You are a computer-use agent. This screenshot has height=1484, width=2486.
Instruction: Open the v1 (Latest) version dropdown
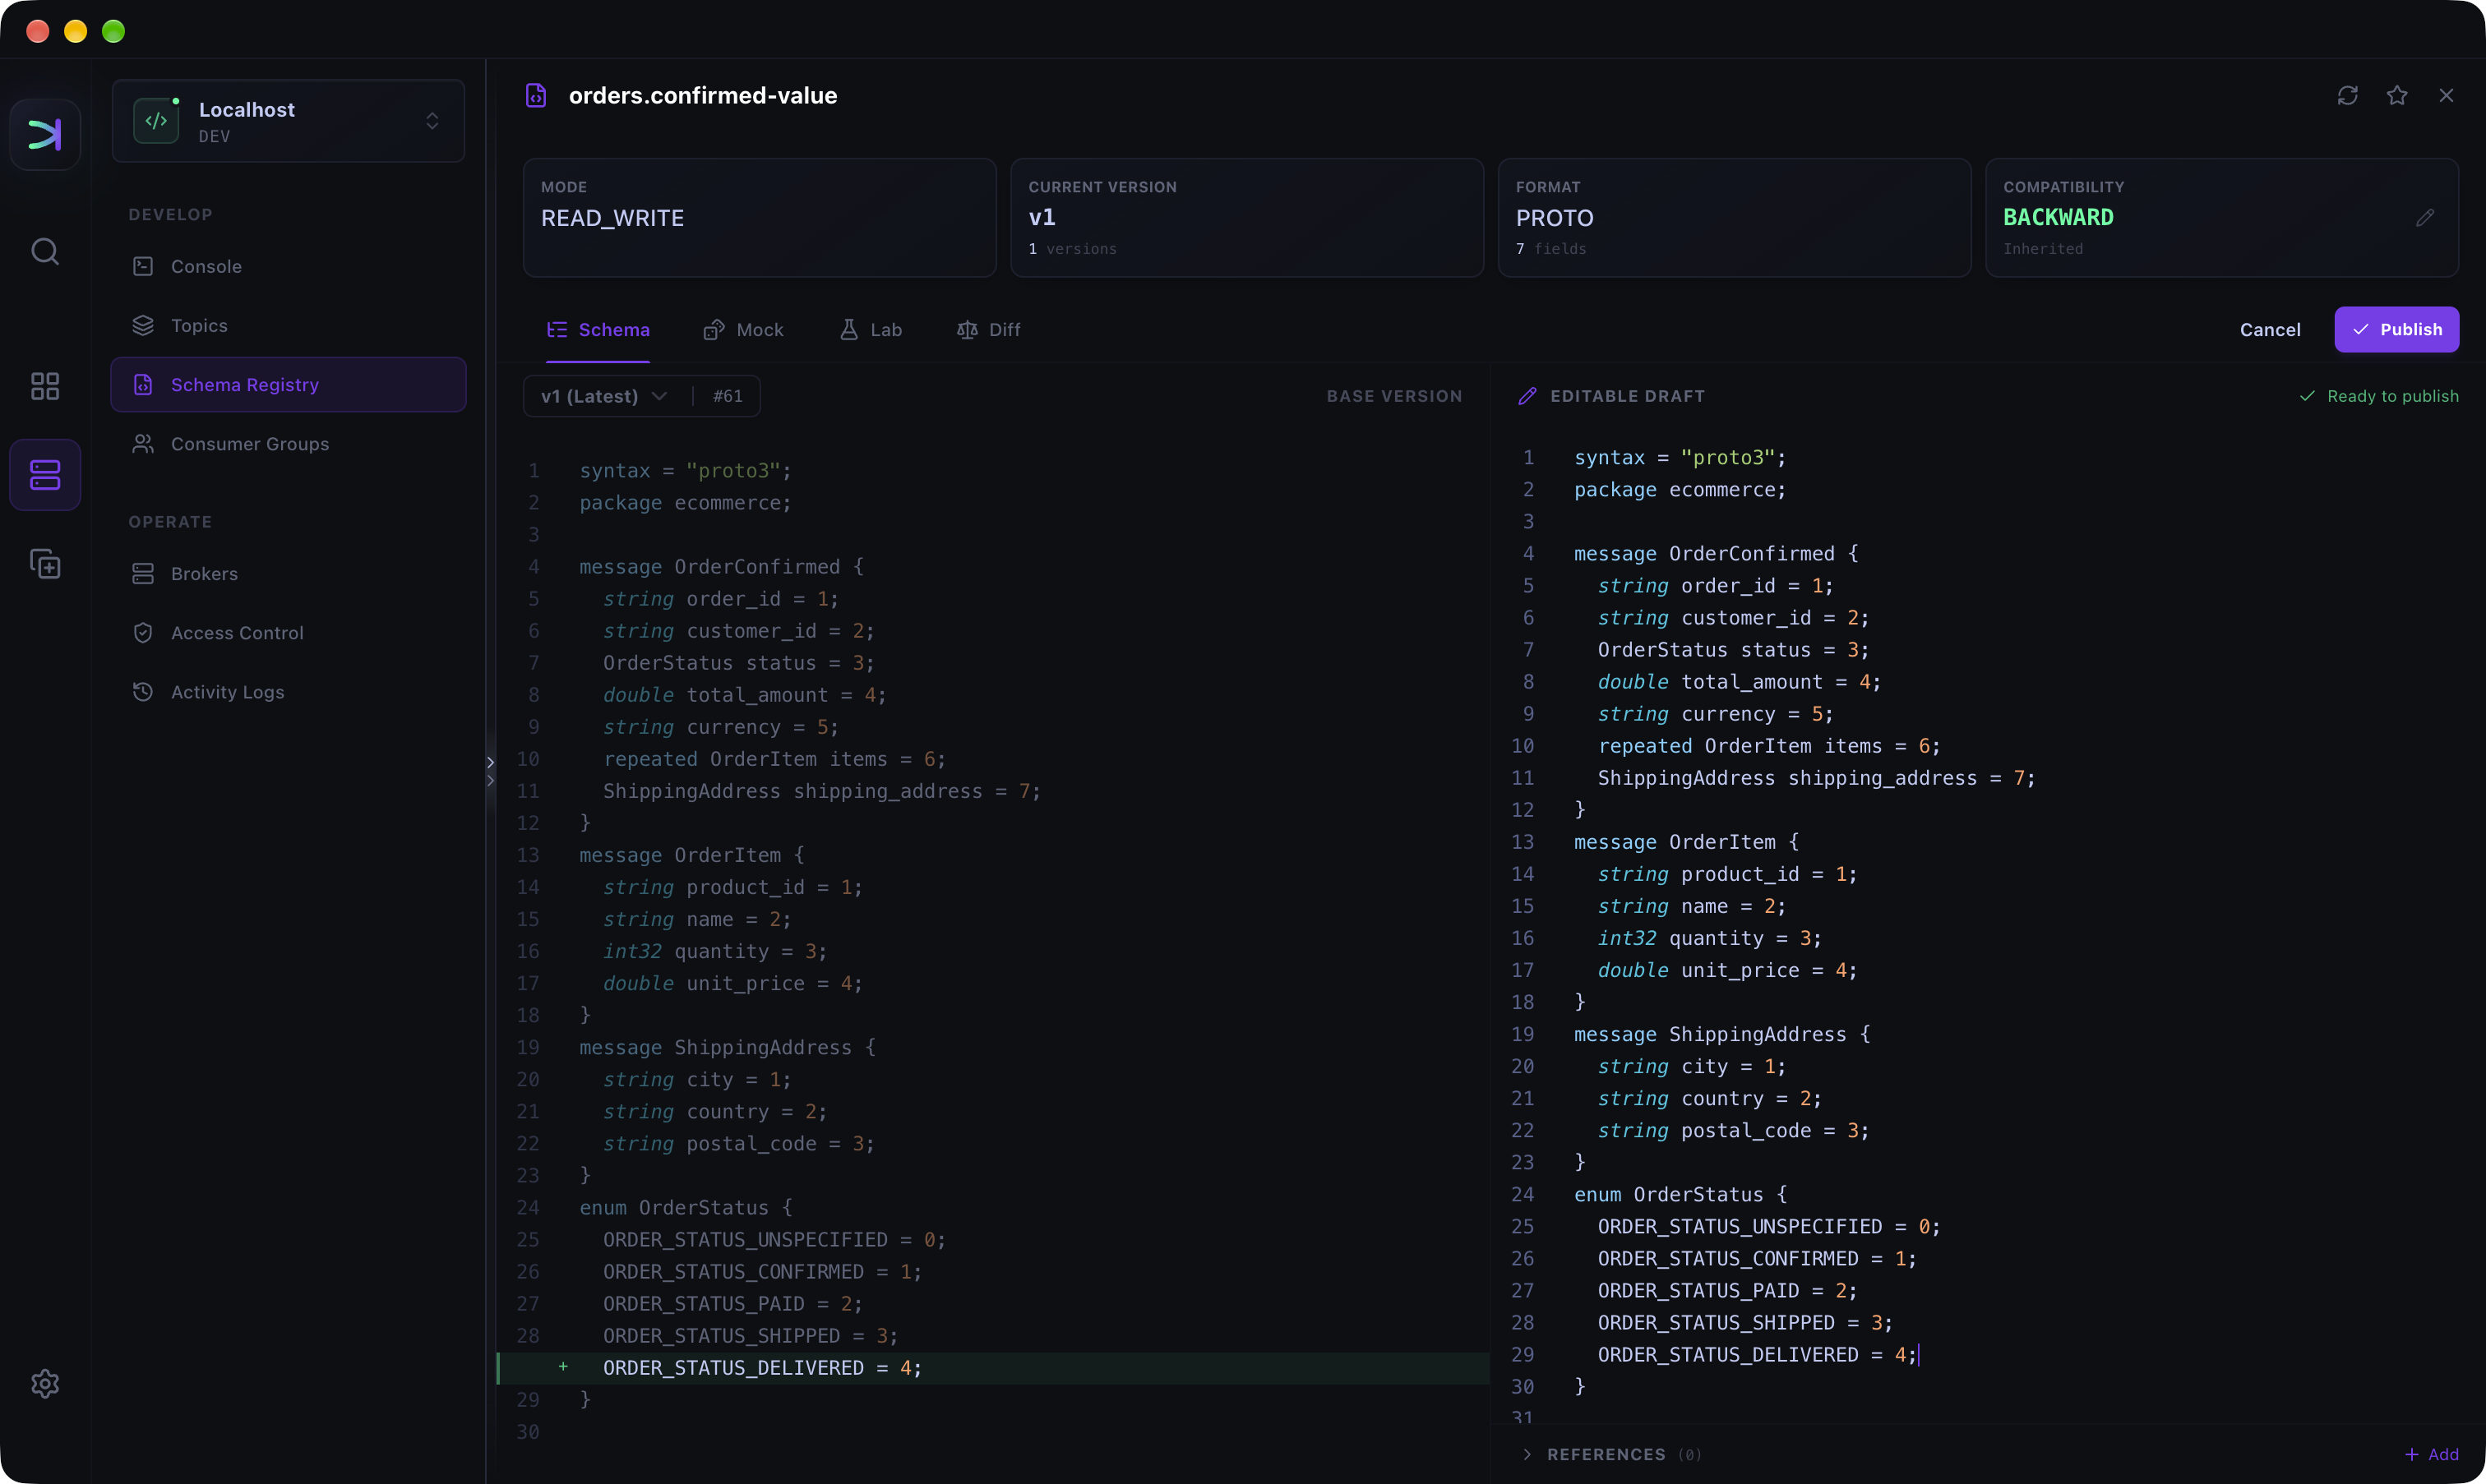coord(604,396)
